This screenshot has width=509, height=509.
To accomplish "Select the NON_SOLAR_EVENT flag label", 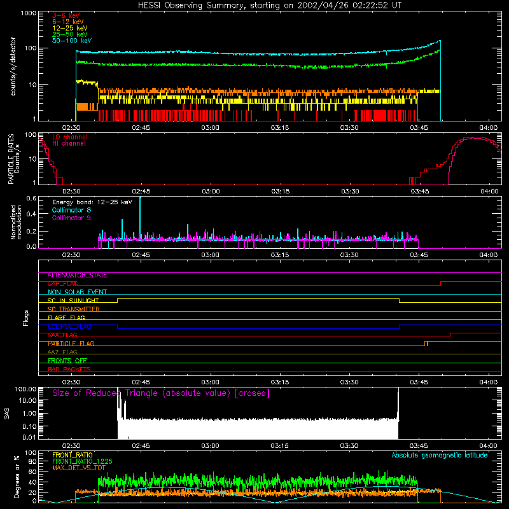I will click(77, 292).
